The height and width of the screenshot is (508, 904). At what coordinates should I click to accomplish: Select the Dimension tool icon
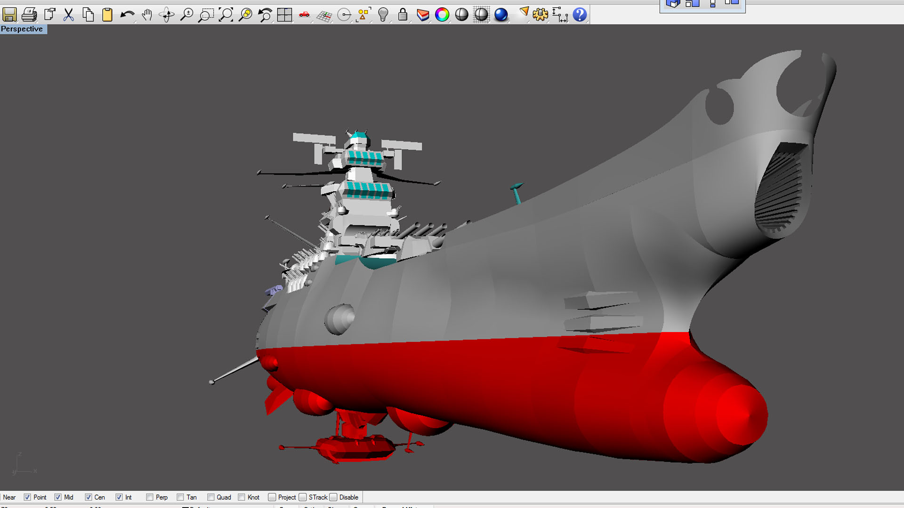(x=560, y=15)
